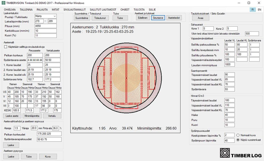
Task: Enable Käytetään sallittuja sivulautakokoja checkbox
Action: 6,47
